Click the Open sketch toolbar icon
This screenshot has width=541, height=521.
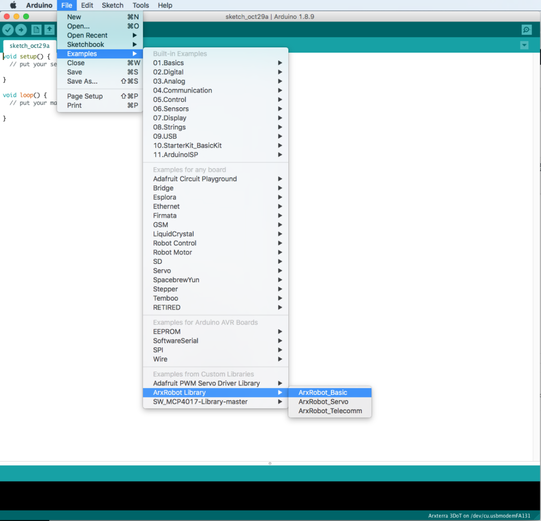49,29
